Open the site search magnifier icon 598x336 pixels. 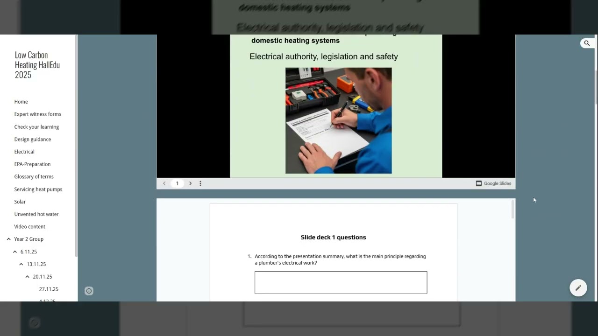point(587,43)
